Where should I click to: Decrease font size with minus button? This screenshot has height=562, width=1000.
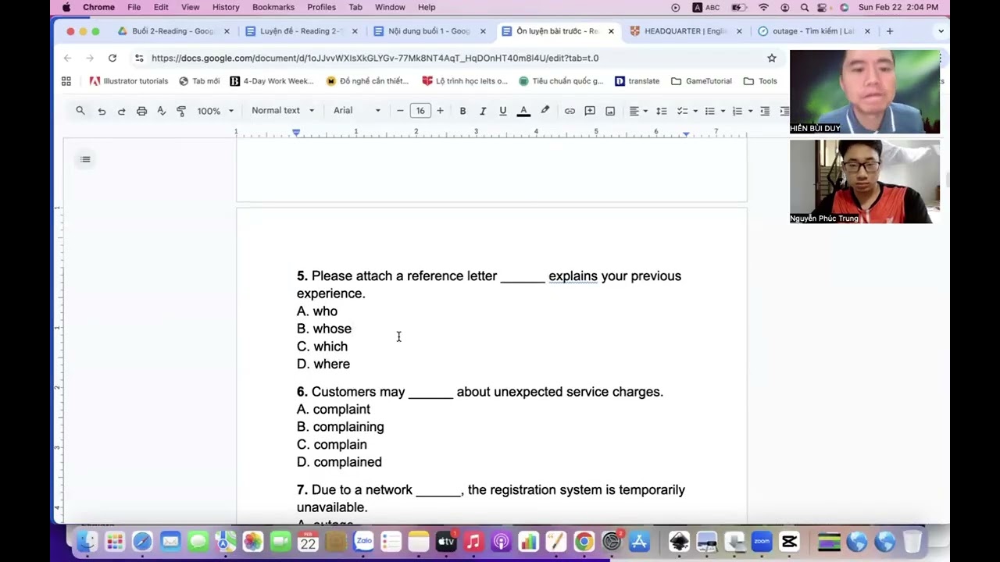[400, 111]
